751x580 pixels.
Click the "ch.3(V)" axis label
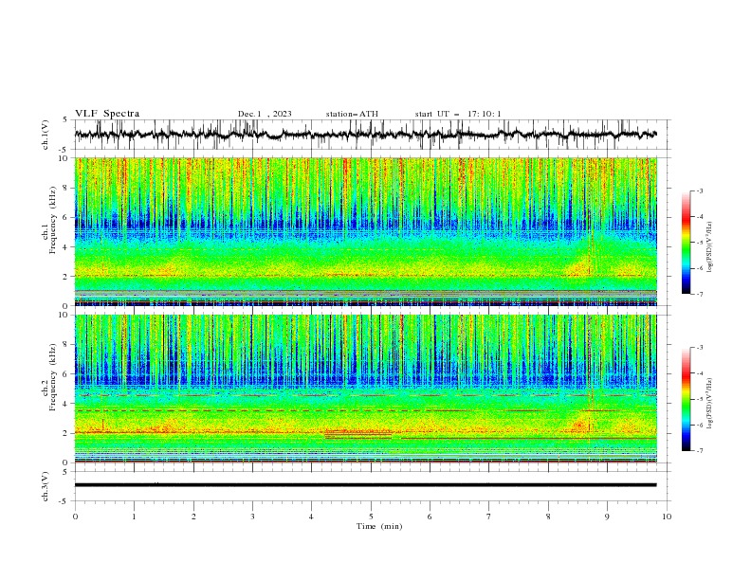pyautogui.click(x=46, y=486)
